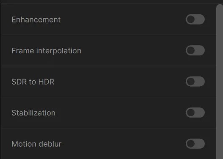Click the vertical scrollbar thumb
This screenshot has width=223, height=159.
pos(220,82)
